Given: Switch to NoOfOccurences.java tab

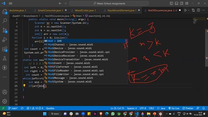Looking at the screenshot, I should coord(162,10).
